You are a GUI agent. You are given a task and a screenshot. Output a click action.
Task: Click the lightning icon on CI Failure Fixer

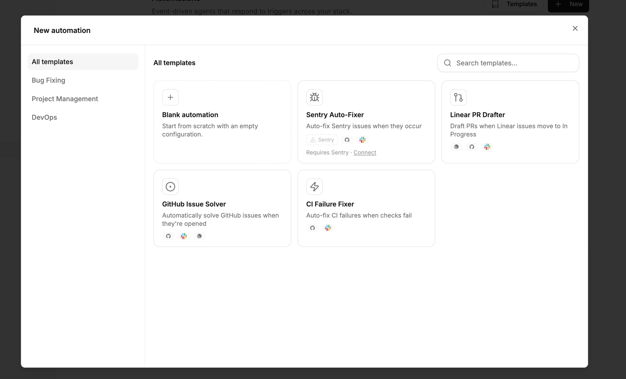314,186
